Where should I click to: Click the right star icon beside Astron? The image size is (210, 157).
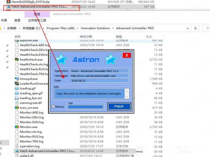111,60
